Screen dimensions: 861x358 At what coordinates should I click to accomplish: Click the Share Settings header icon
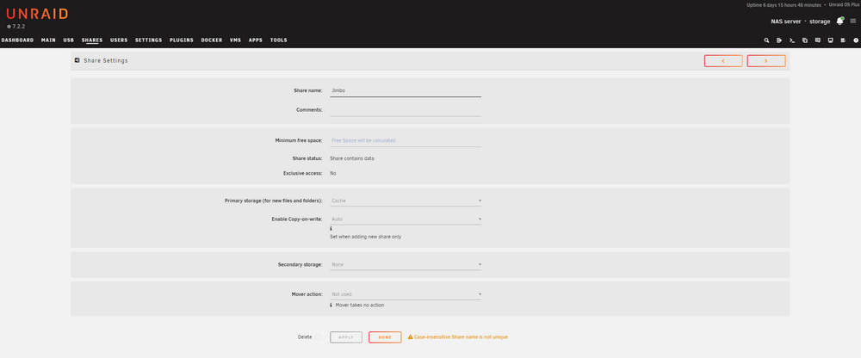click(77, 60)
